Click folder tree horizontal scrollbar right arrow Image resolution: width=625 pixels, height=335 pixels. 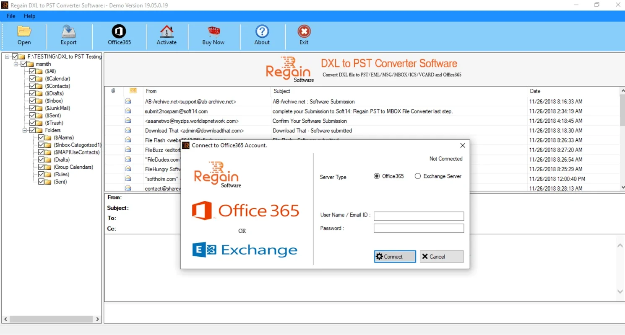[x=98, y=319]
